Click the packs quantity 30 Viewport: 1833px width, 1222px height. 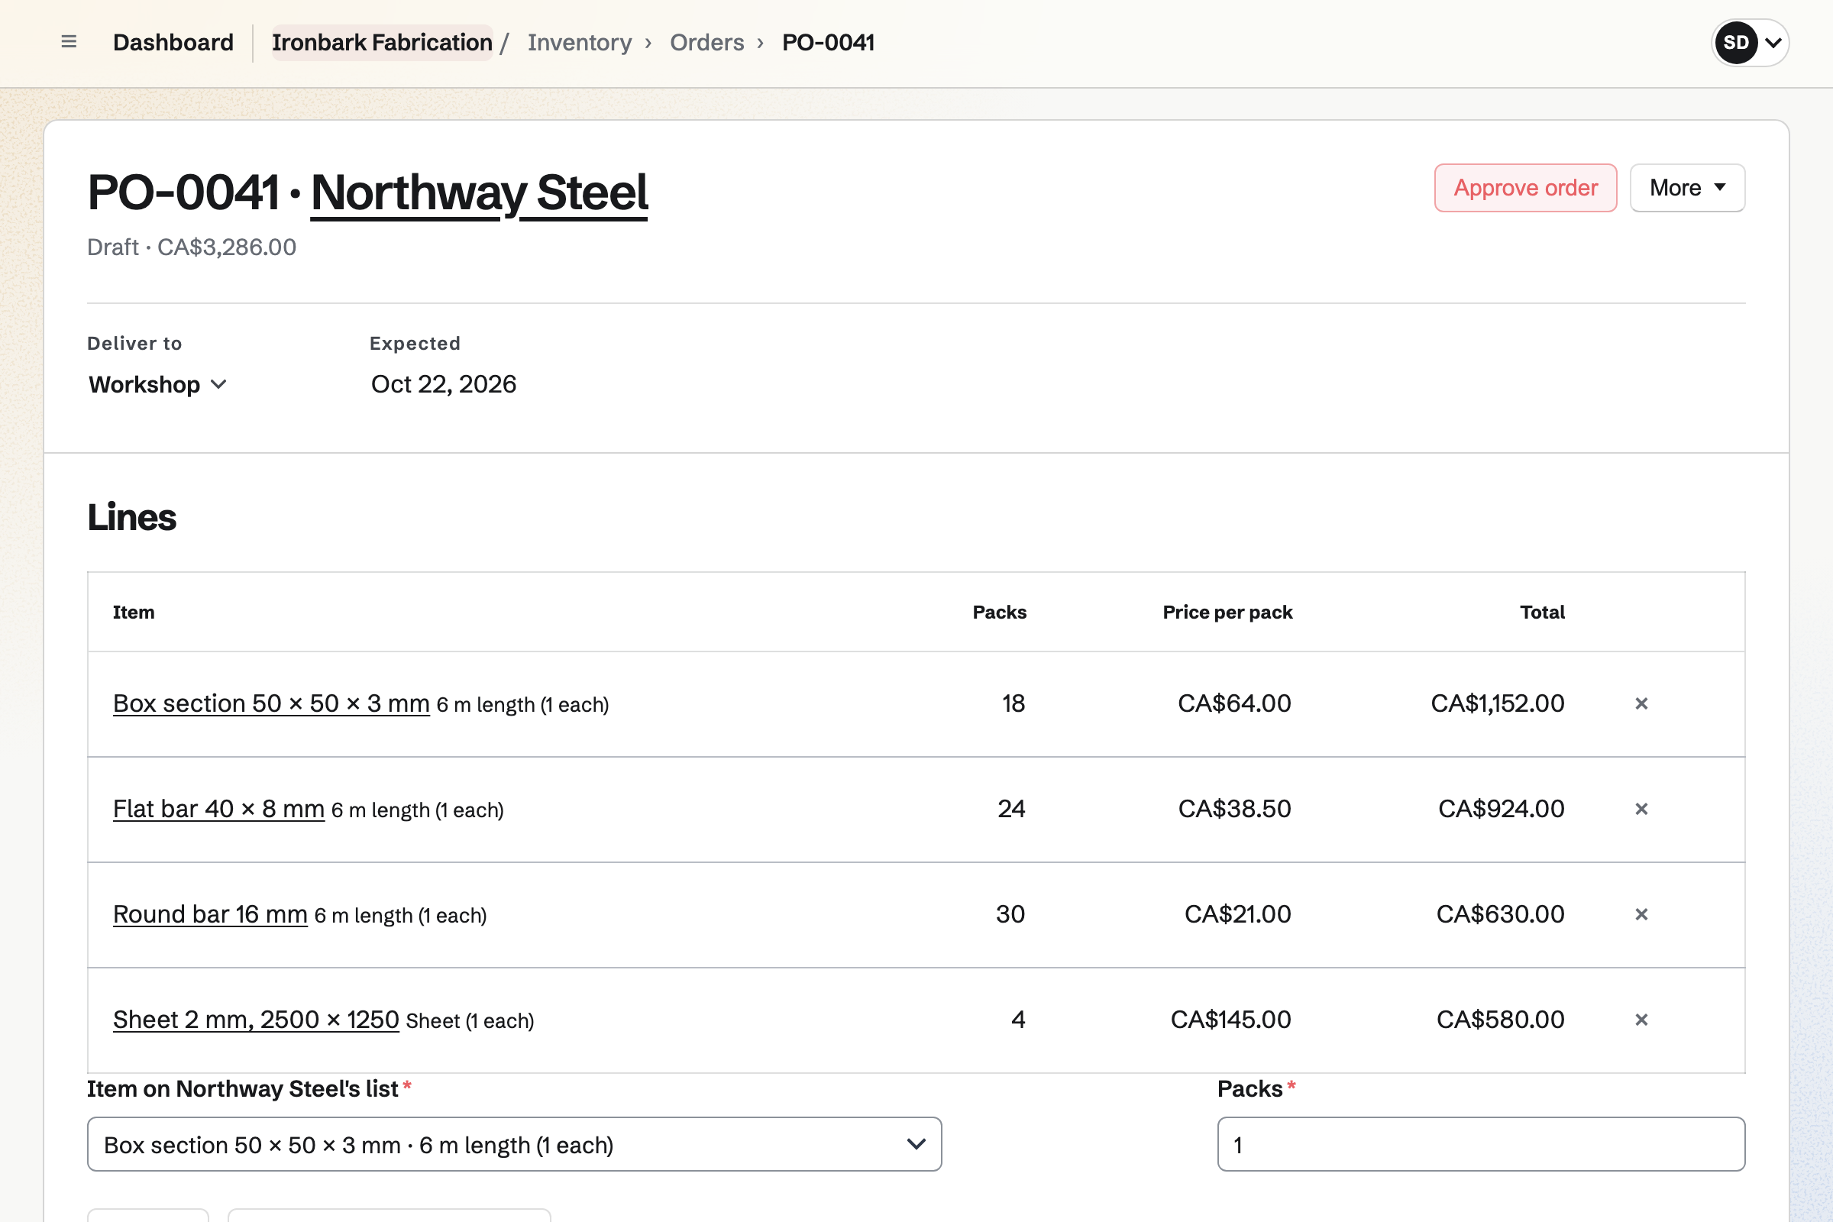(1010, 914)
